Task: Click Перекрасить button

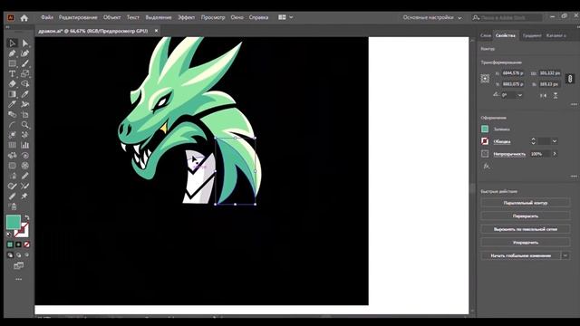Action: [x=526, y=216]
